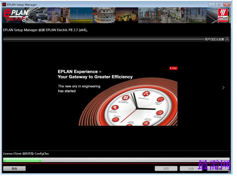Select the wind turbine banner image

pos(81,15)
